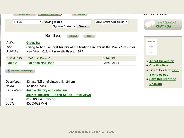Click the Search button

coord(84,26)
